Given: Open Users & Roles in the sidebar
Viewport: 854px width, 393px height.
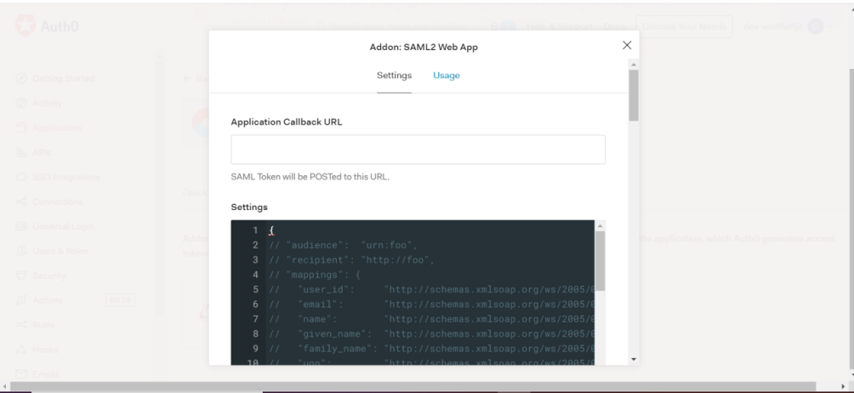Looking at the screenshot, I should click(x=60, y=251).
